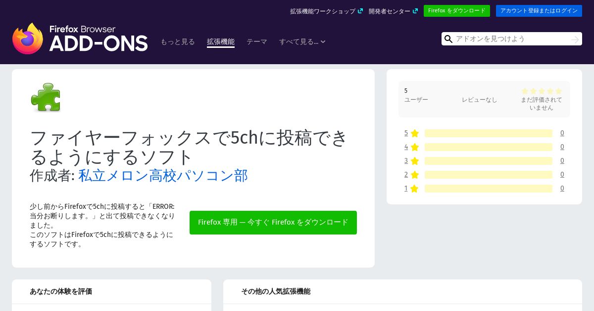The width and height of the screenshot is (594, 311).
Task: Click the まだ評価されていません text
Action: [x=542, y=104]
